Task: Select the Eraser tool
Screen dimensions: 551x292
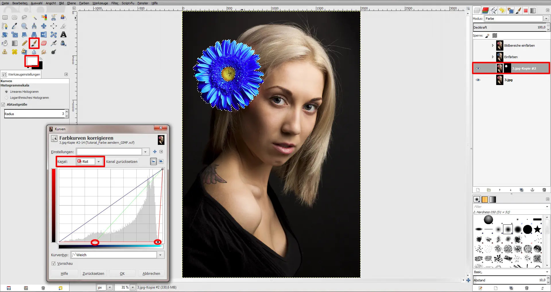Action: pyautogui.click(x=44, y=43)
